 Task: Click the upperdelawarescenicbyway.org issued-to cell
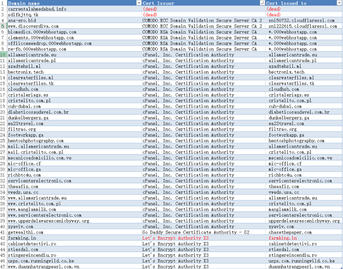pyautogui.click(x=304, y=221)
